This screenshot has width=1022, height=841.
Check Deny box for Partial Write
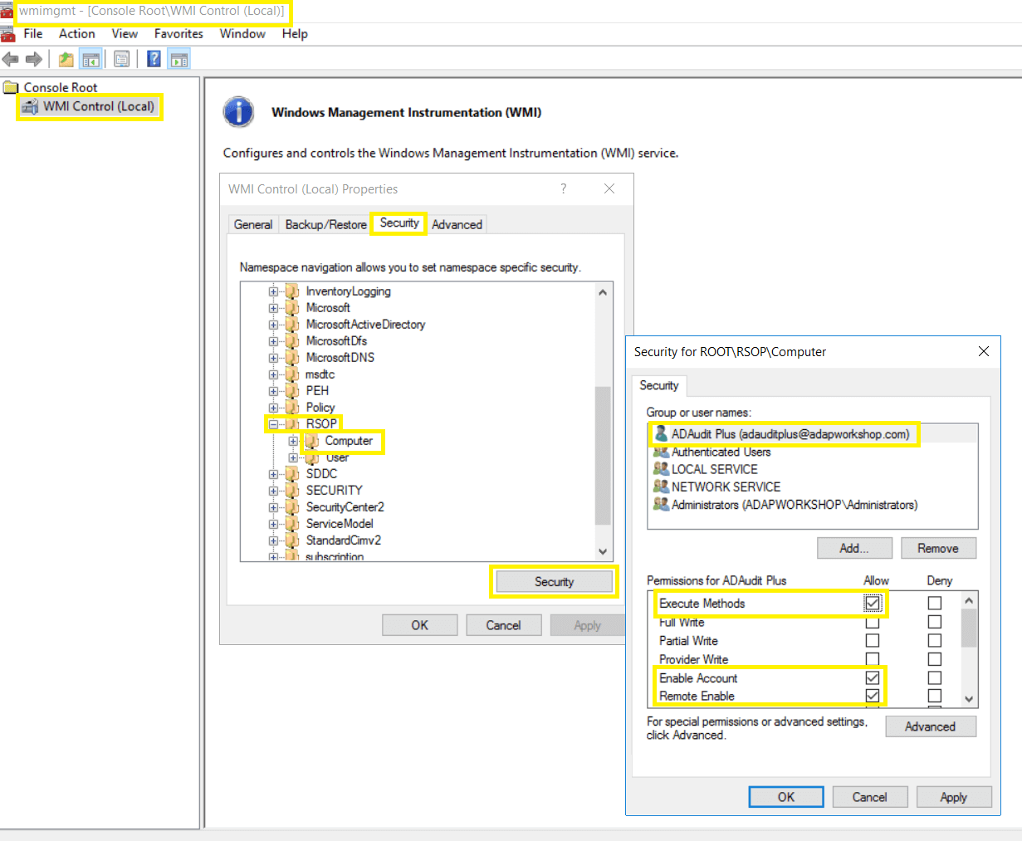pos(935,641)
